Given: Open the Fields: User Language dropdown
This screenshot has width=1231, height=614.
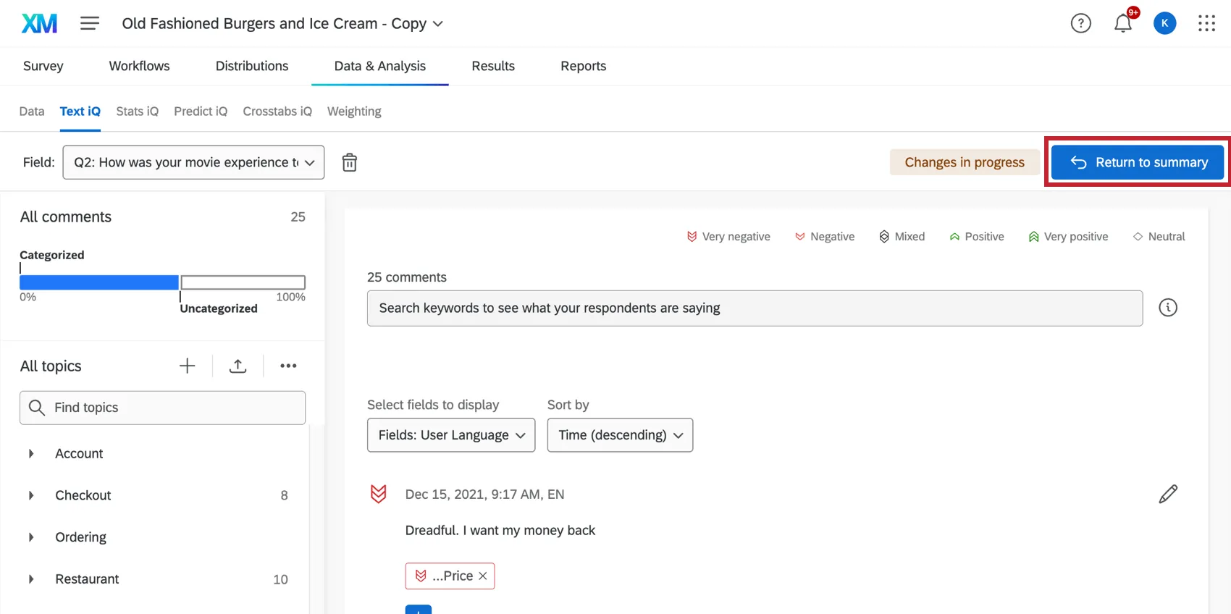Looking at the screenshot, I should coord(450,435).
